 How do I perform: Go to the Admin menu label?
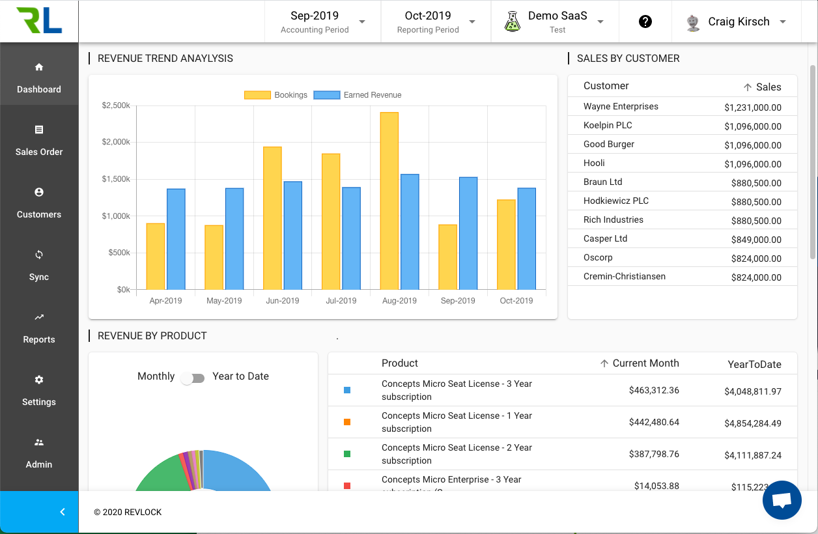click(x=39, y=464)
